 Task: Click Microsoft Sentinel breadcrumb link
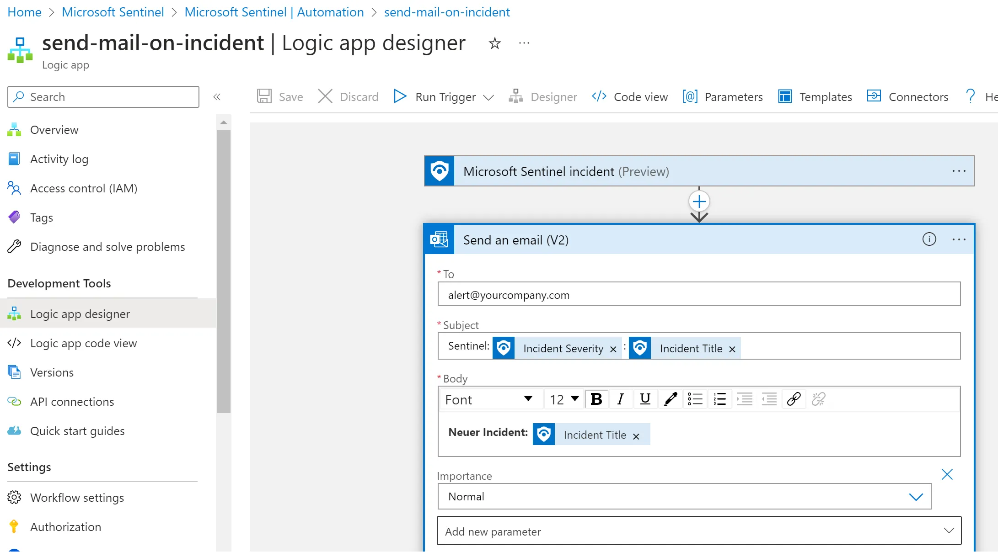pos(113,12)
